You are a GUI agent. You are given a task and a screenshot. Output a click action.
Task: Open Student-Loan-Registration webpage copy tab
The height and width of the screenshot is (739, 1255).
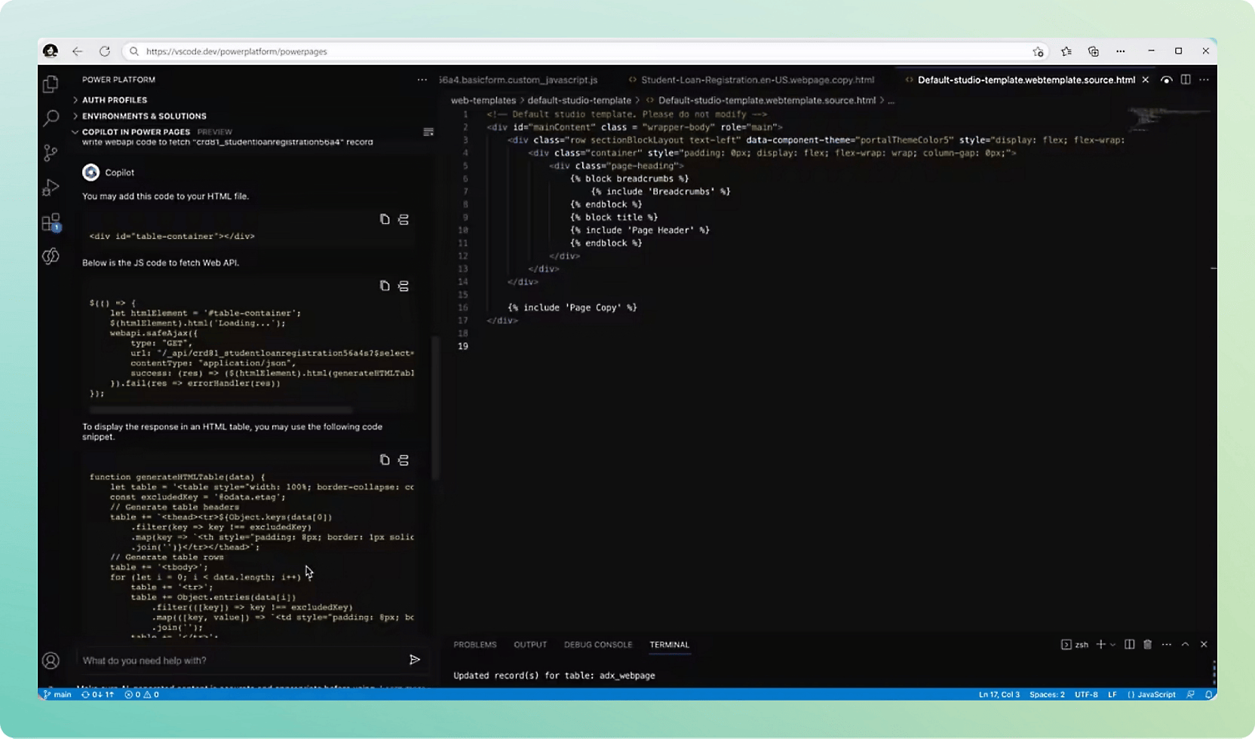point(756,80)
